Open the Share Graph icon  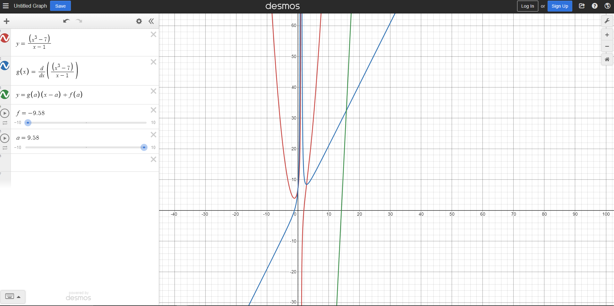click(582, 6)
